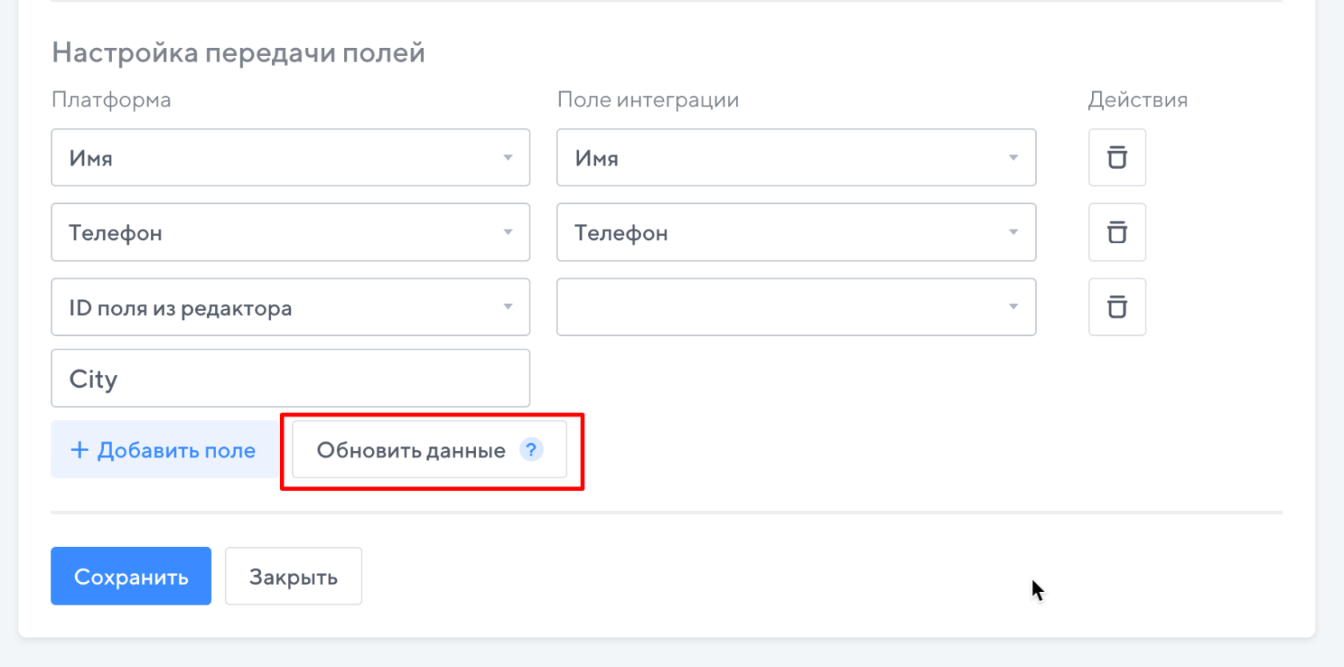Click the Действия column label
Viewport: 1344px width, 667px height.
1138,100
